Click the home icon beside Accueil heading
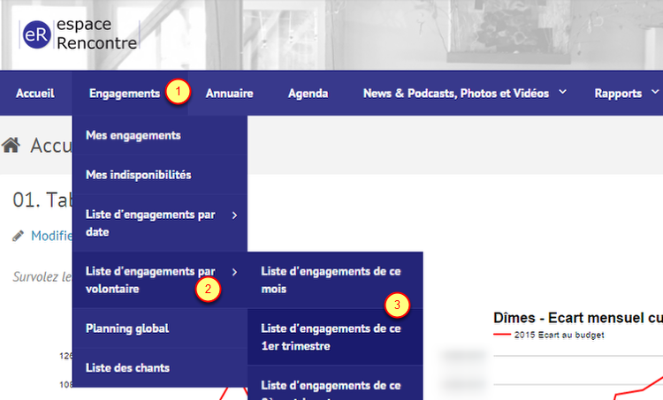The width and height of the screenshot is (663, 400). click(11, 145)
